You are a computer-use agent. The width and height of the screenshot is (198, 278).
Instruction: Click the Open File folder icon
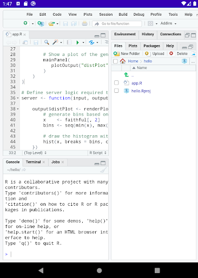[x=51, y=23]
